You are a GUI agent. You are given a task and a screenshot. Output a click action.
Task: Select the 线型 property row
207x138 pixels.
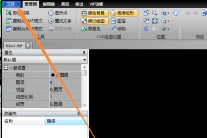coord(42,90)
